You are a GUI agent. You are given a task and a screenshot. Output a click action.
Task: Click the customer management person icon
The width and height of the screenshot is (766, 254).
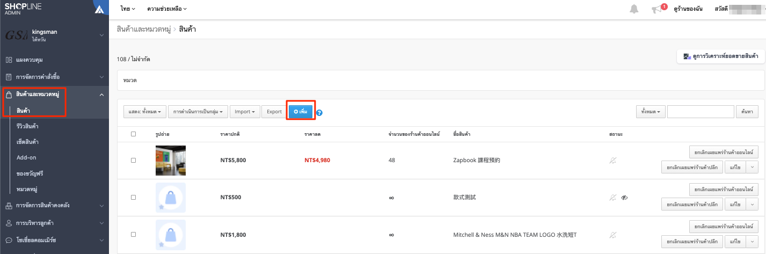click(x=9, y=223)
